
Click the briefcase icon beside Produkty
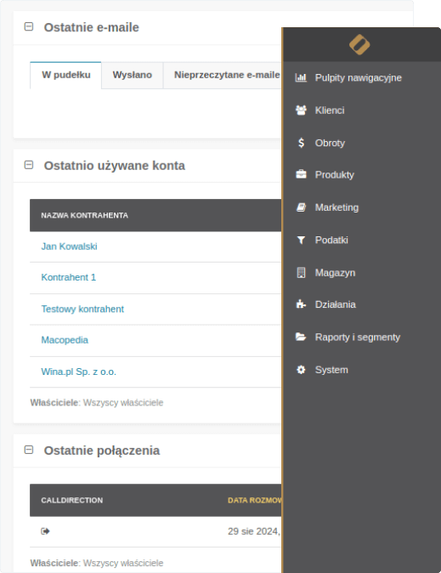301,174
